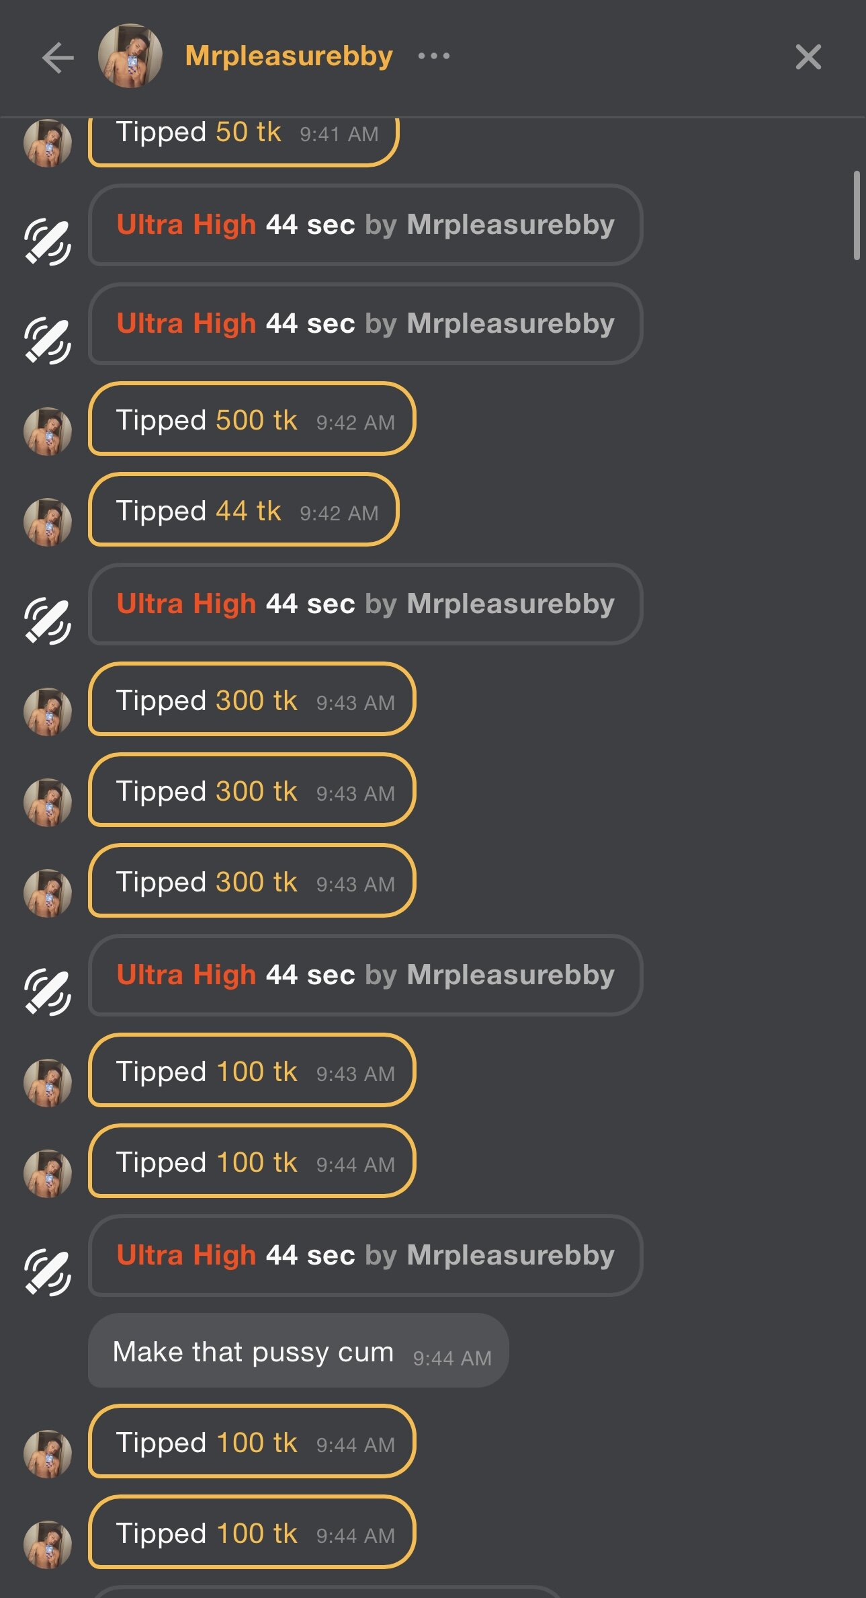Click the topmost vibrating toy icon
This screenshot has width=866, height=1598.
(x=48, y=241)
